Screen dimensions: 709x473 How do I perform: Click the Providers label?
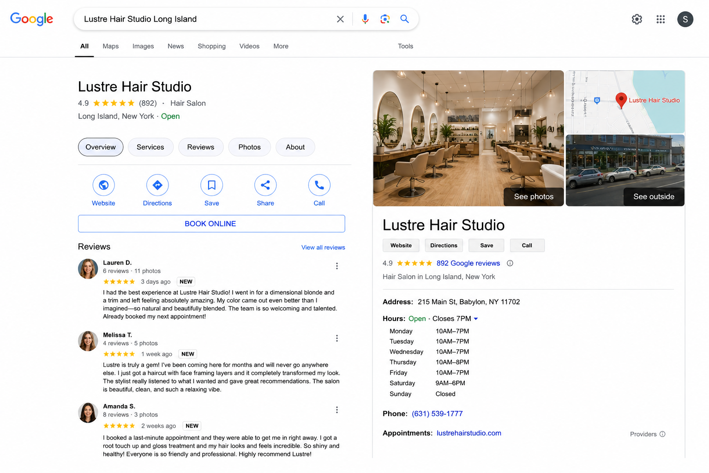pos(643,434)
